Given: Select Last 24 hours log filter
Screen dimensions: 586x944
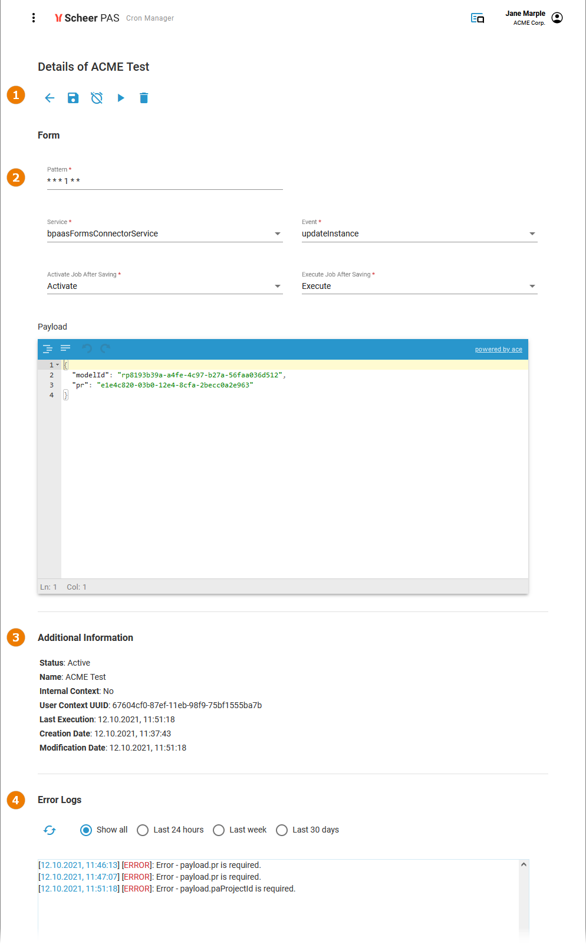Looking at the screenshot, I should click(143, 830).
